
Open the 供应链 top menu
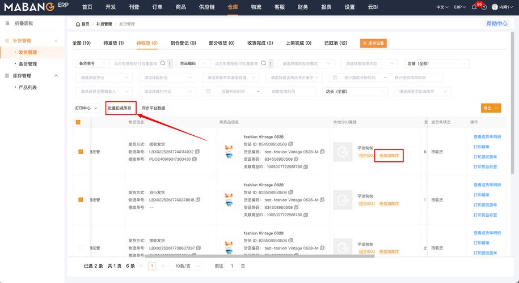coord(207,7)
